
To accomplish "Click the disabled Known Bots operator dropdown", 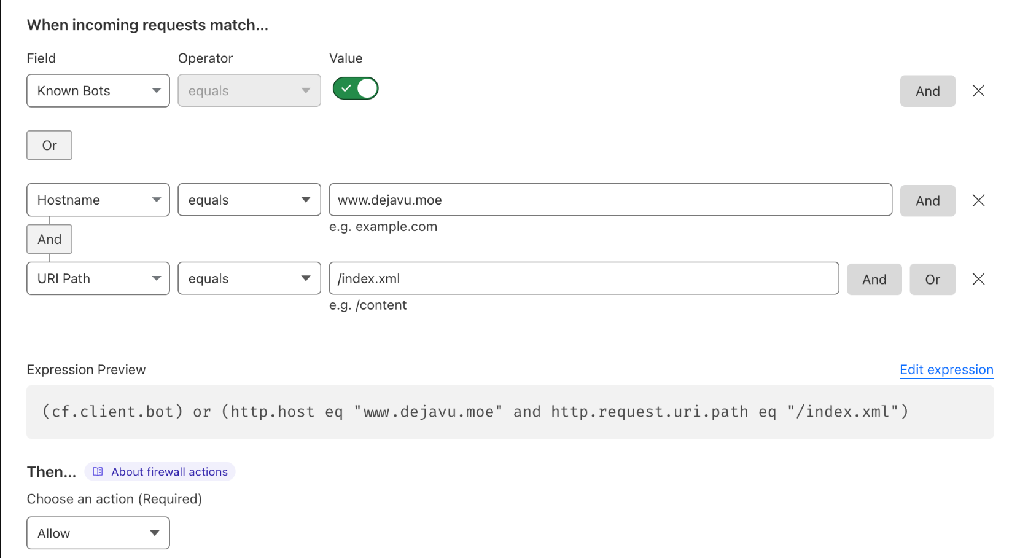I will point(249,91).
